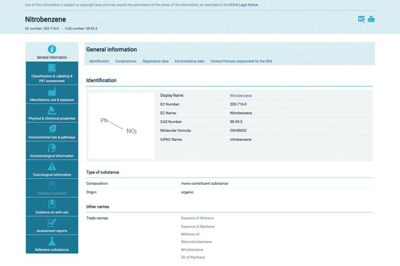Follow the ECHA Legal Notice link
Image resolution: width=400 pixels, height=266 pixels.
pos(243,5)
